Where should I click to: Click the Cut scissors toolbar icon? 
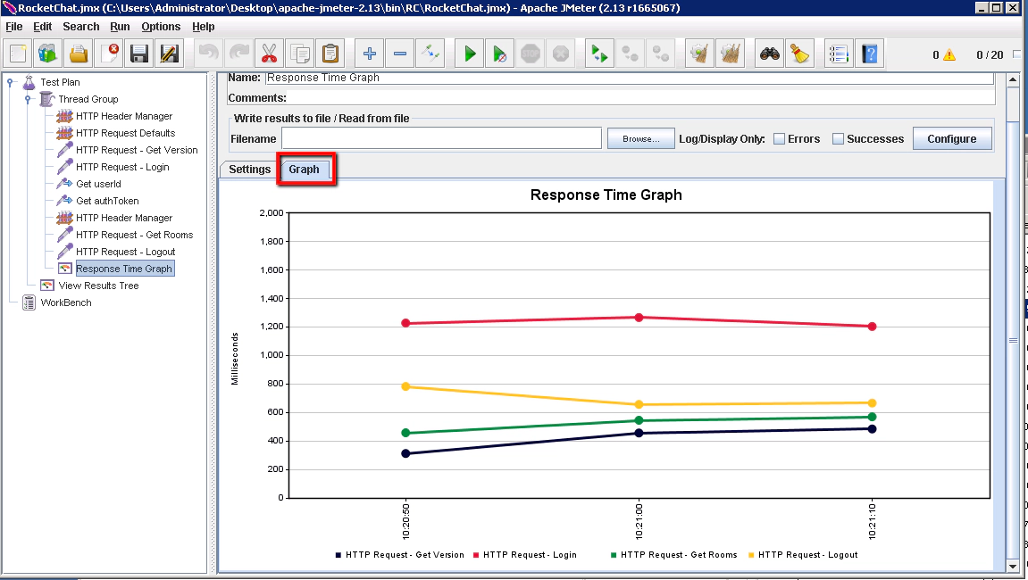pyautogui.click(x=271, y=54)
